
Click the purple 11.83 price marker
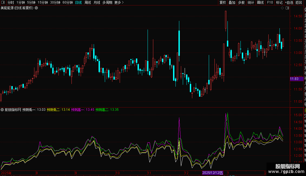coord(296,79)
